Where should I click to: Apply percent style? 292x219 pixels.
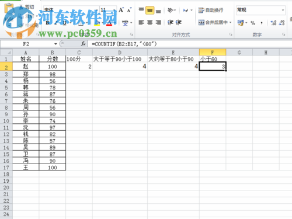(253, 23)
